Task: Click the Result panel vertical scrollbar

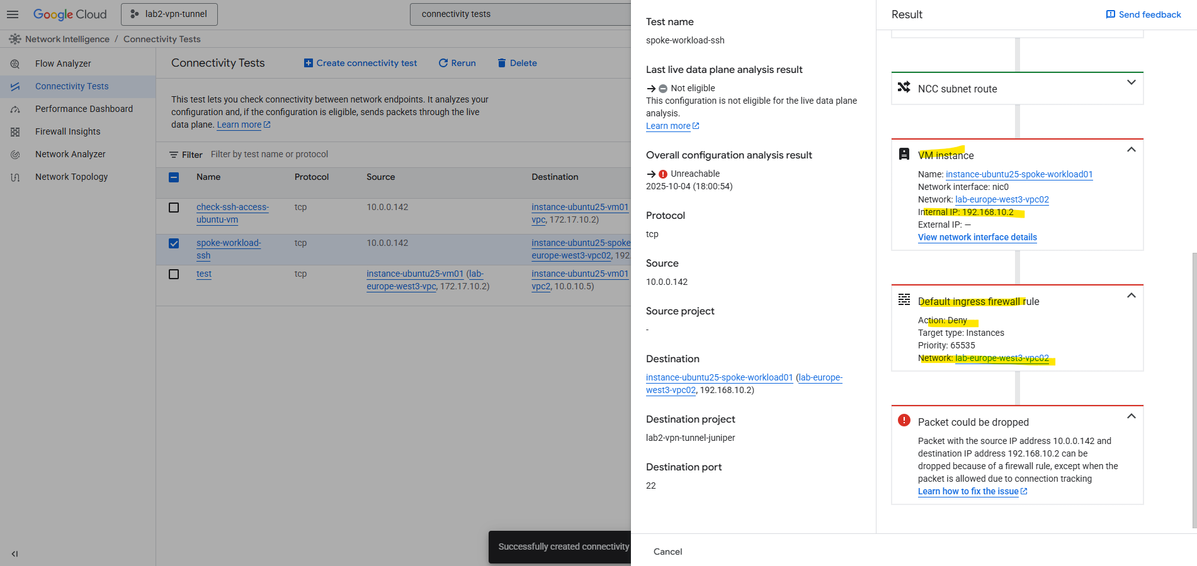Action: click(x=1194, y=390)
